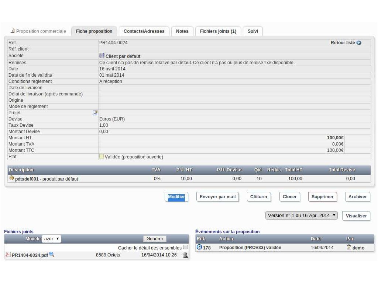This screenshot has width=378, height=283.
Task: Click the Montant HT 100,00€ amount
Action: click(335, 138)
